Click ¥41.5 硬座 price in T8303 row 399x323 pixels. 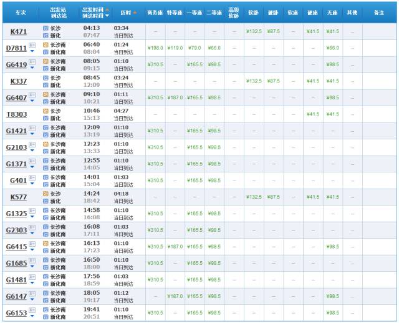tap(313, 114)
